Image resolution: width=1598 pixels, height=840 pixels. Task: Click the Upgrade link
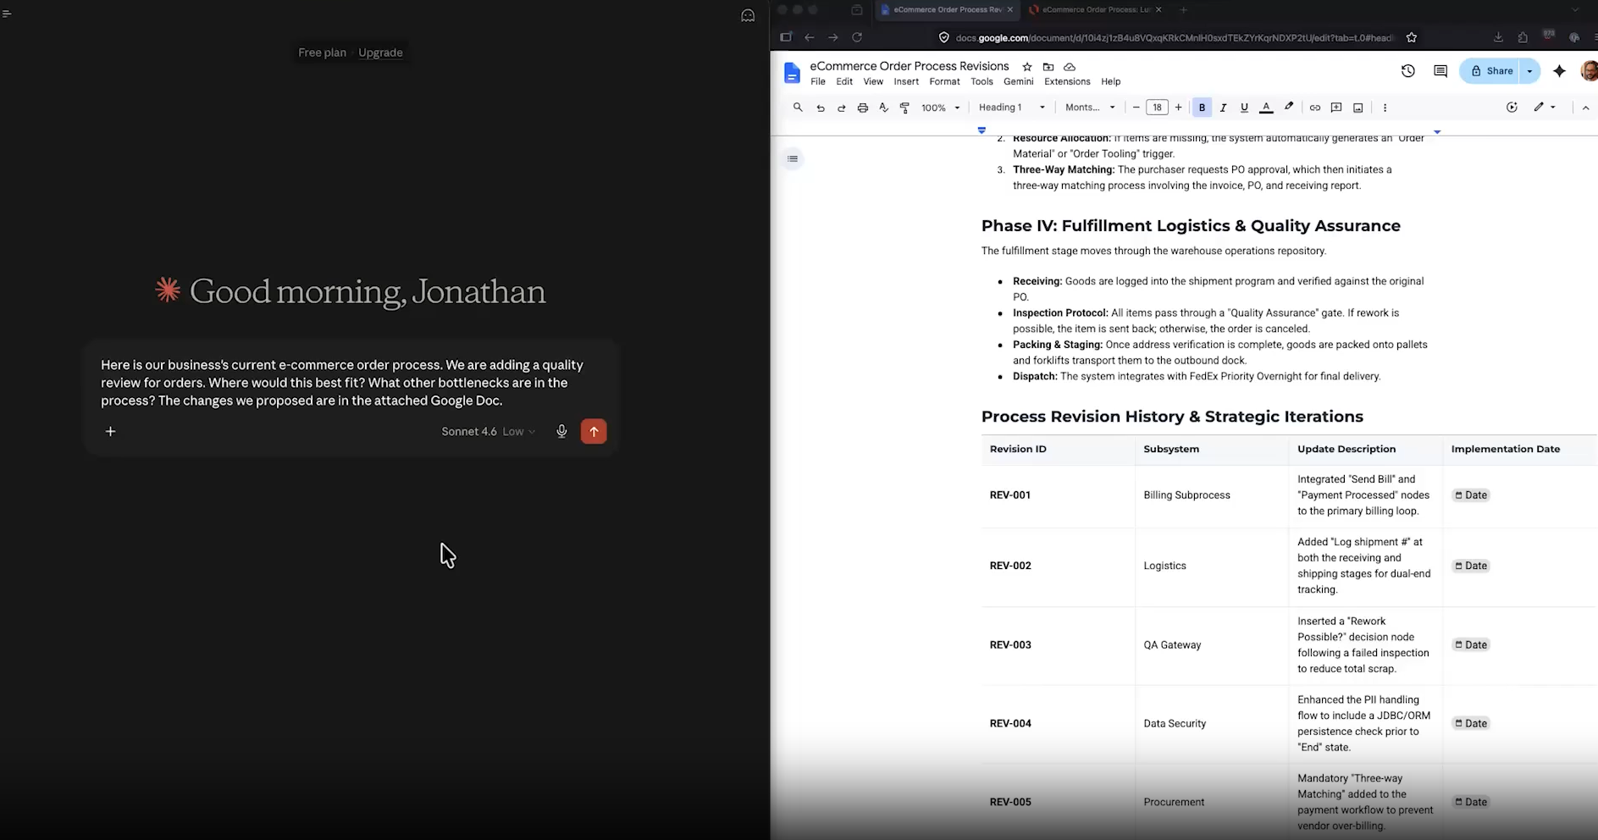tap(380, 52)
